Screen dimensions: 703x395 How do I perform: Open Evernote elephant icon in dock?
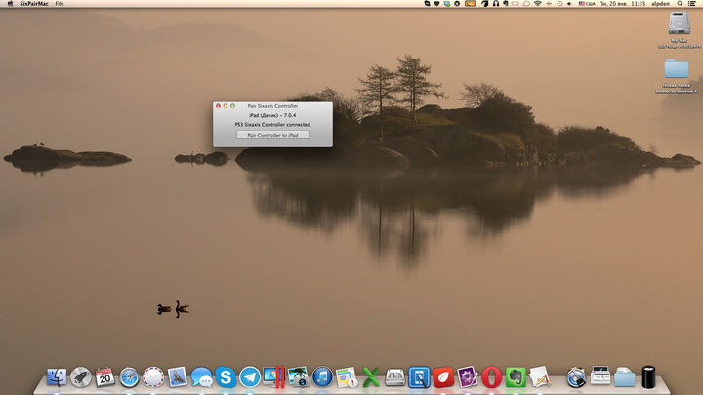[x=516, y=377]
